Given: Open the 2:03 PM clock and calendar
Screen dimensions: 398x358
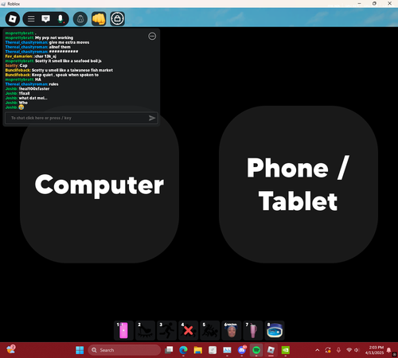Looking at the screenshot, I should (x=374, y=350).
